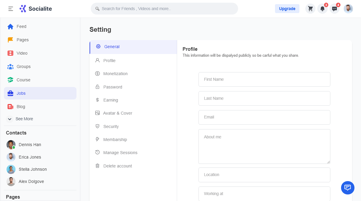Open the user avatar in header
The width and height of the screenshot is (361, 201).
click(x=348, y=9)
